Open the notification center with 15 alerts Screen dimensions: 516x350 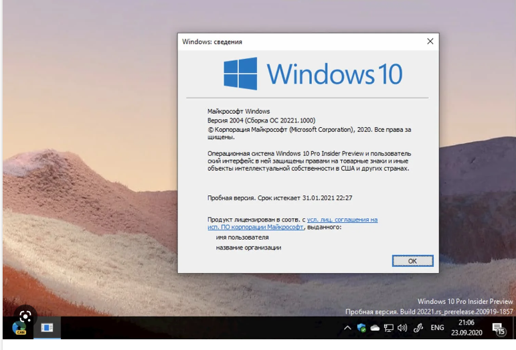(499, 328)
